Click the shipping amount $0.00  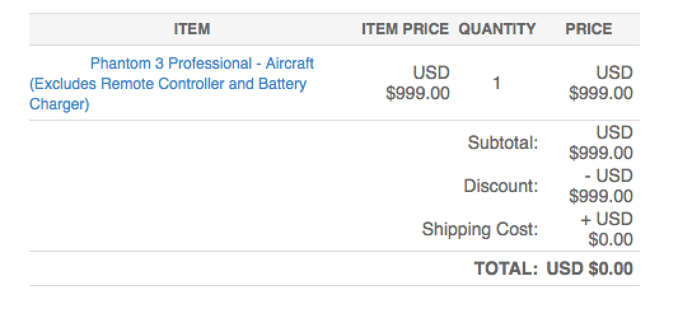click(611, 240)
